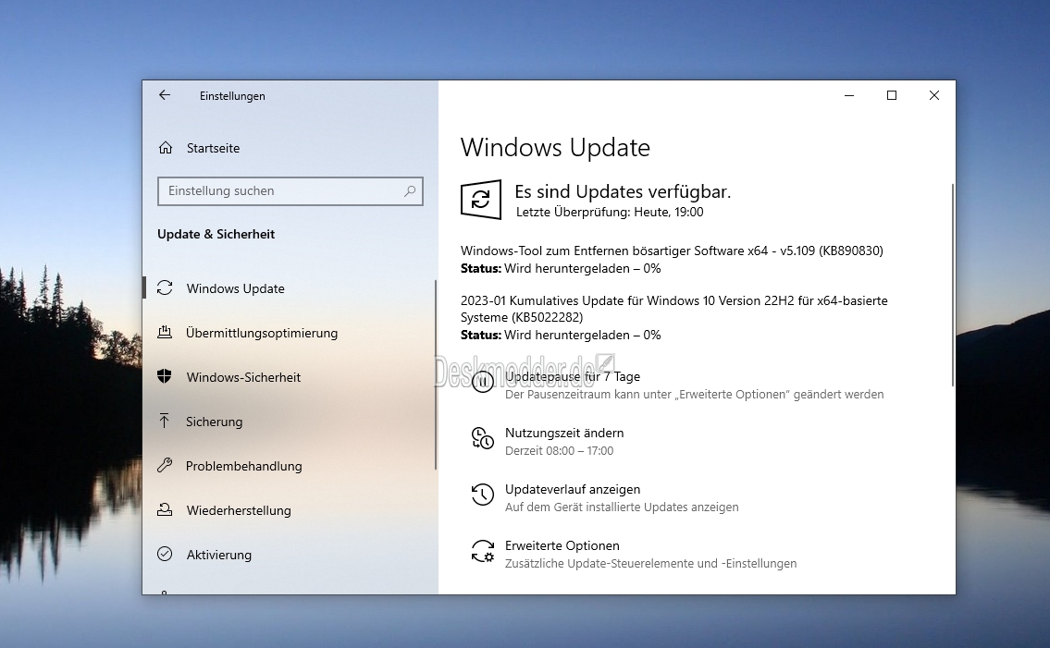Open Wiederherstellung section
Viewport: 1050px width, 648px height.
coord(239,510)
